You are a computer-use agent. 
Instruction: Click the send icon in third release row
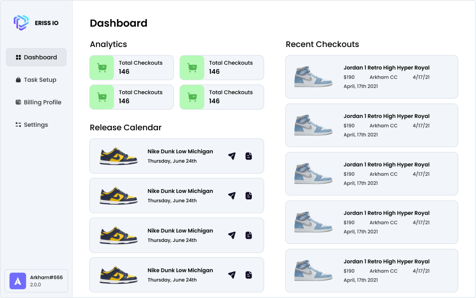232,235
